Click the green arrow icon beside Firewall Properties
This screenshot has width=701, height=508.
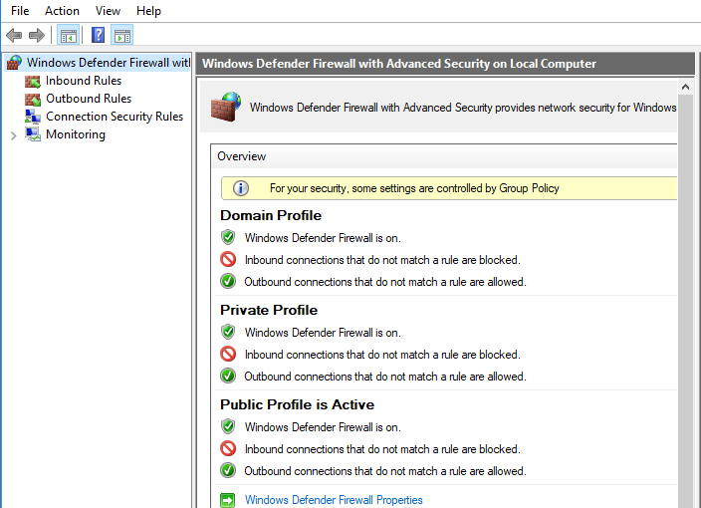pyautogui.click(x=228, y=500)
